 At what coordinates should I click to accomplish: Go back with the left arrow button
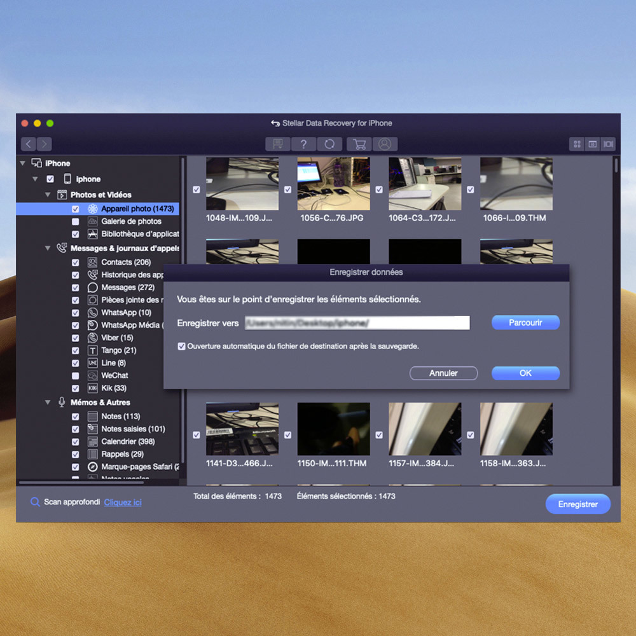[x=29, y=144]
